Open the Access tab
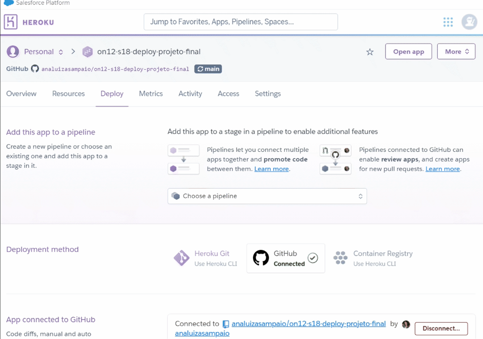This screenshot has height=339, width=483. click(228, 93)
